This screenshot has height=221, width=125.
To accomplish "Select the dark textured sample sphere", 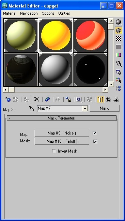I will (x=21, y=69).
